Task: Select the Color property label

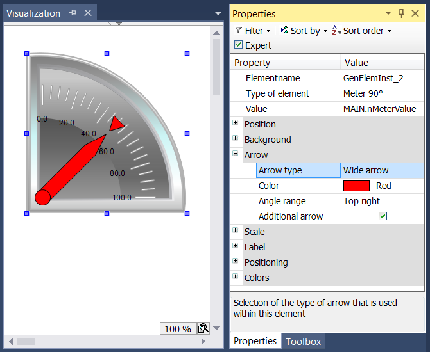Action: point(269,186)
